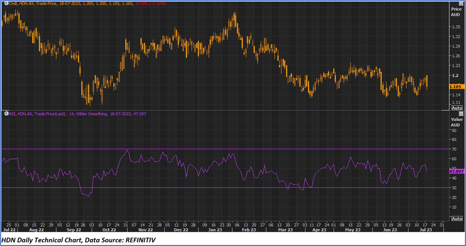The width and height of the screenshot is (466, 246).
Task: Click the Price AUD axis header
Action: tap(456, 11)
